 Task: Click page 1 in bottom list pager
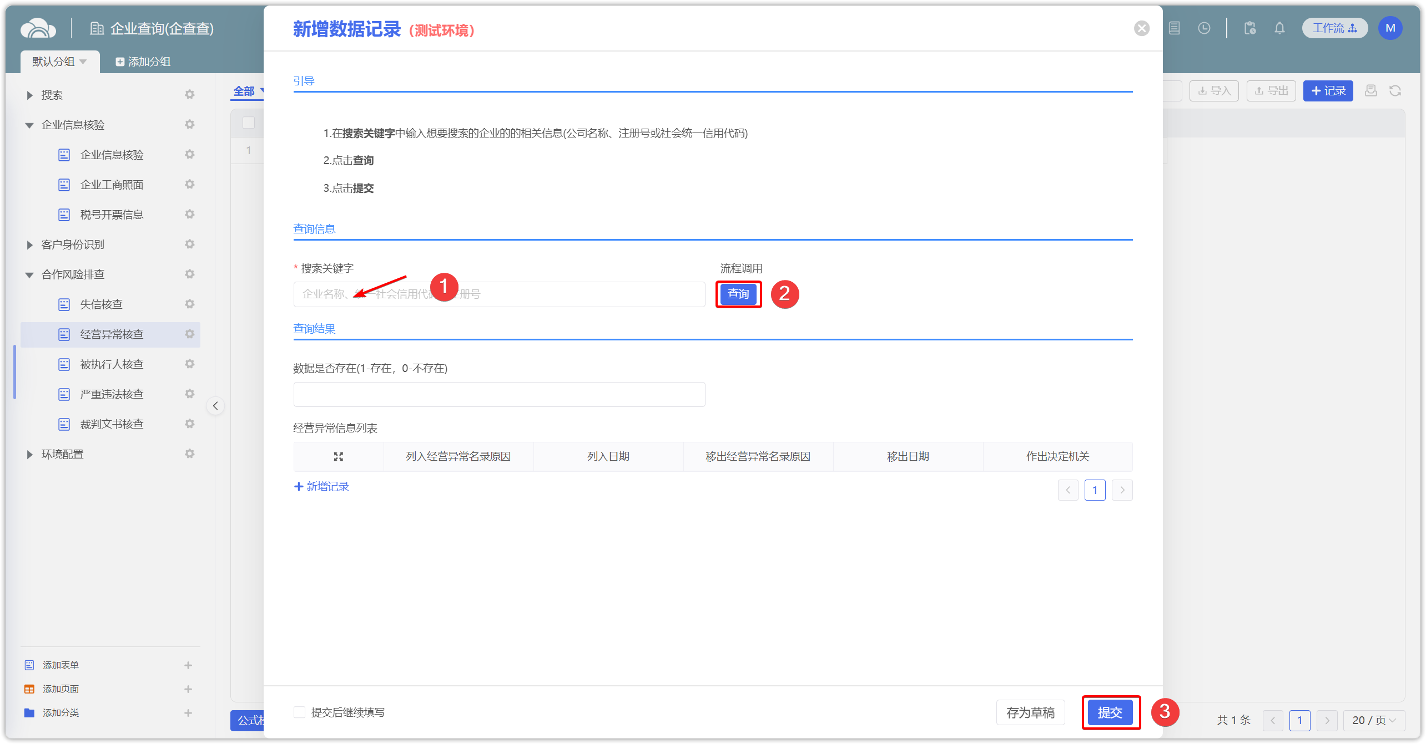click(1299, 720)
